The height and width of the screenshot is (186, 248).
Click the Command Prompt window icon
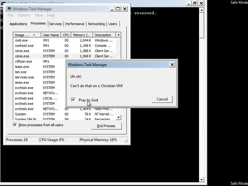tap(3, 3)
